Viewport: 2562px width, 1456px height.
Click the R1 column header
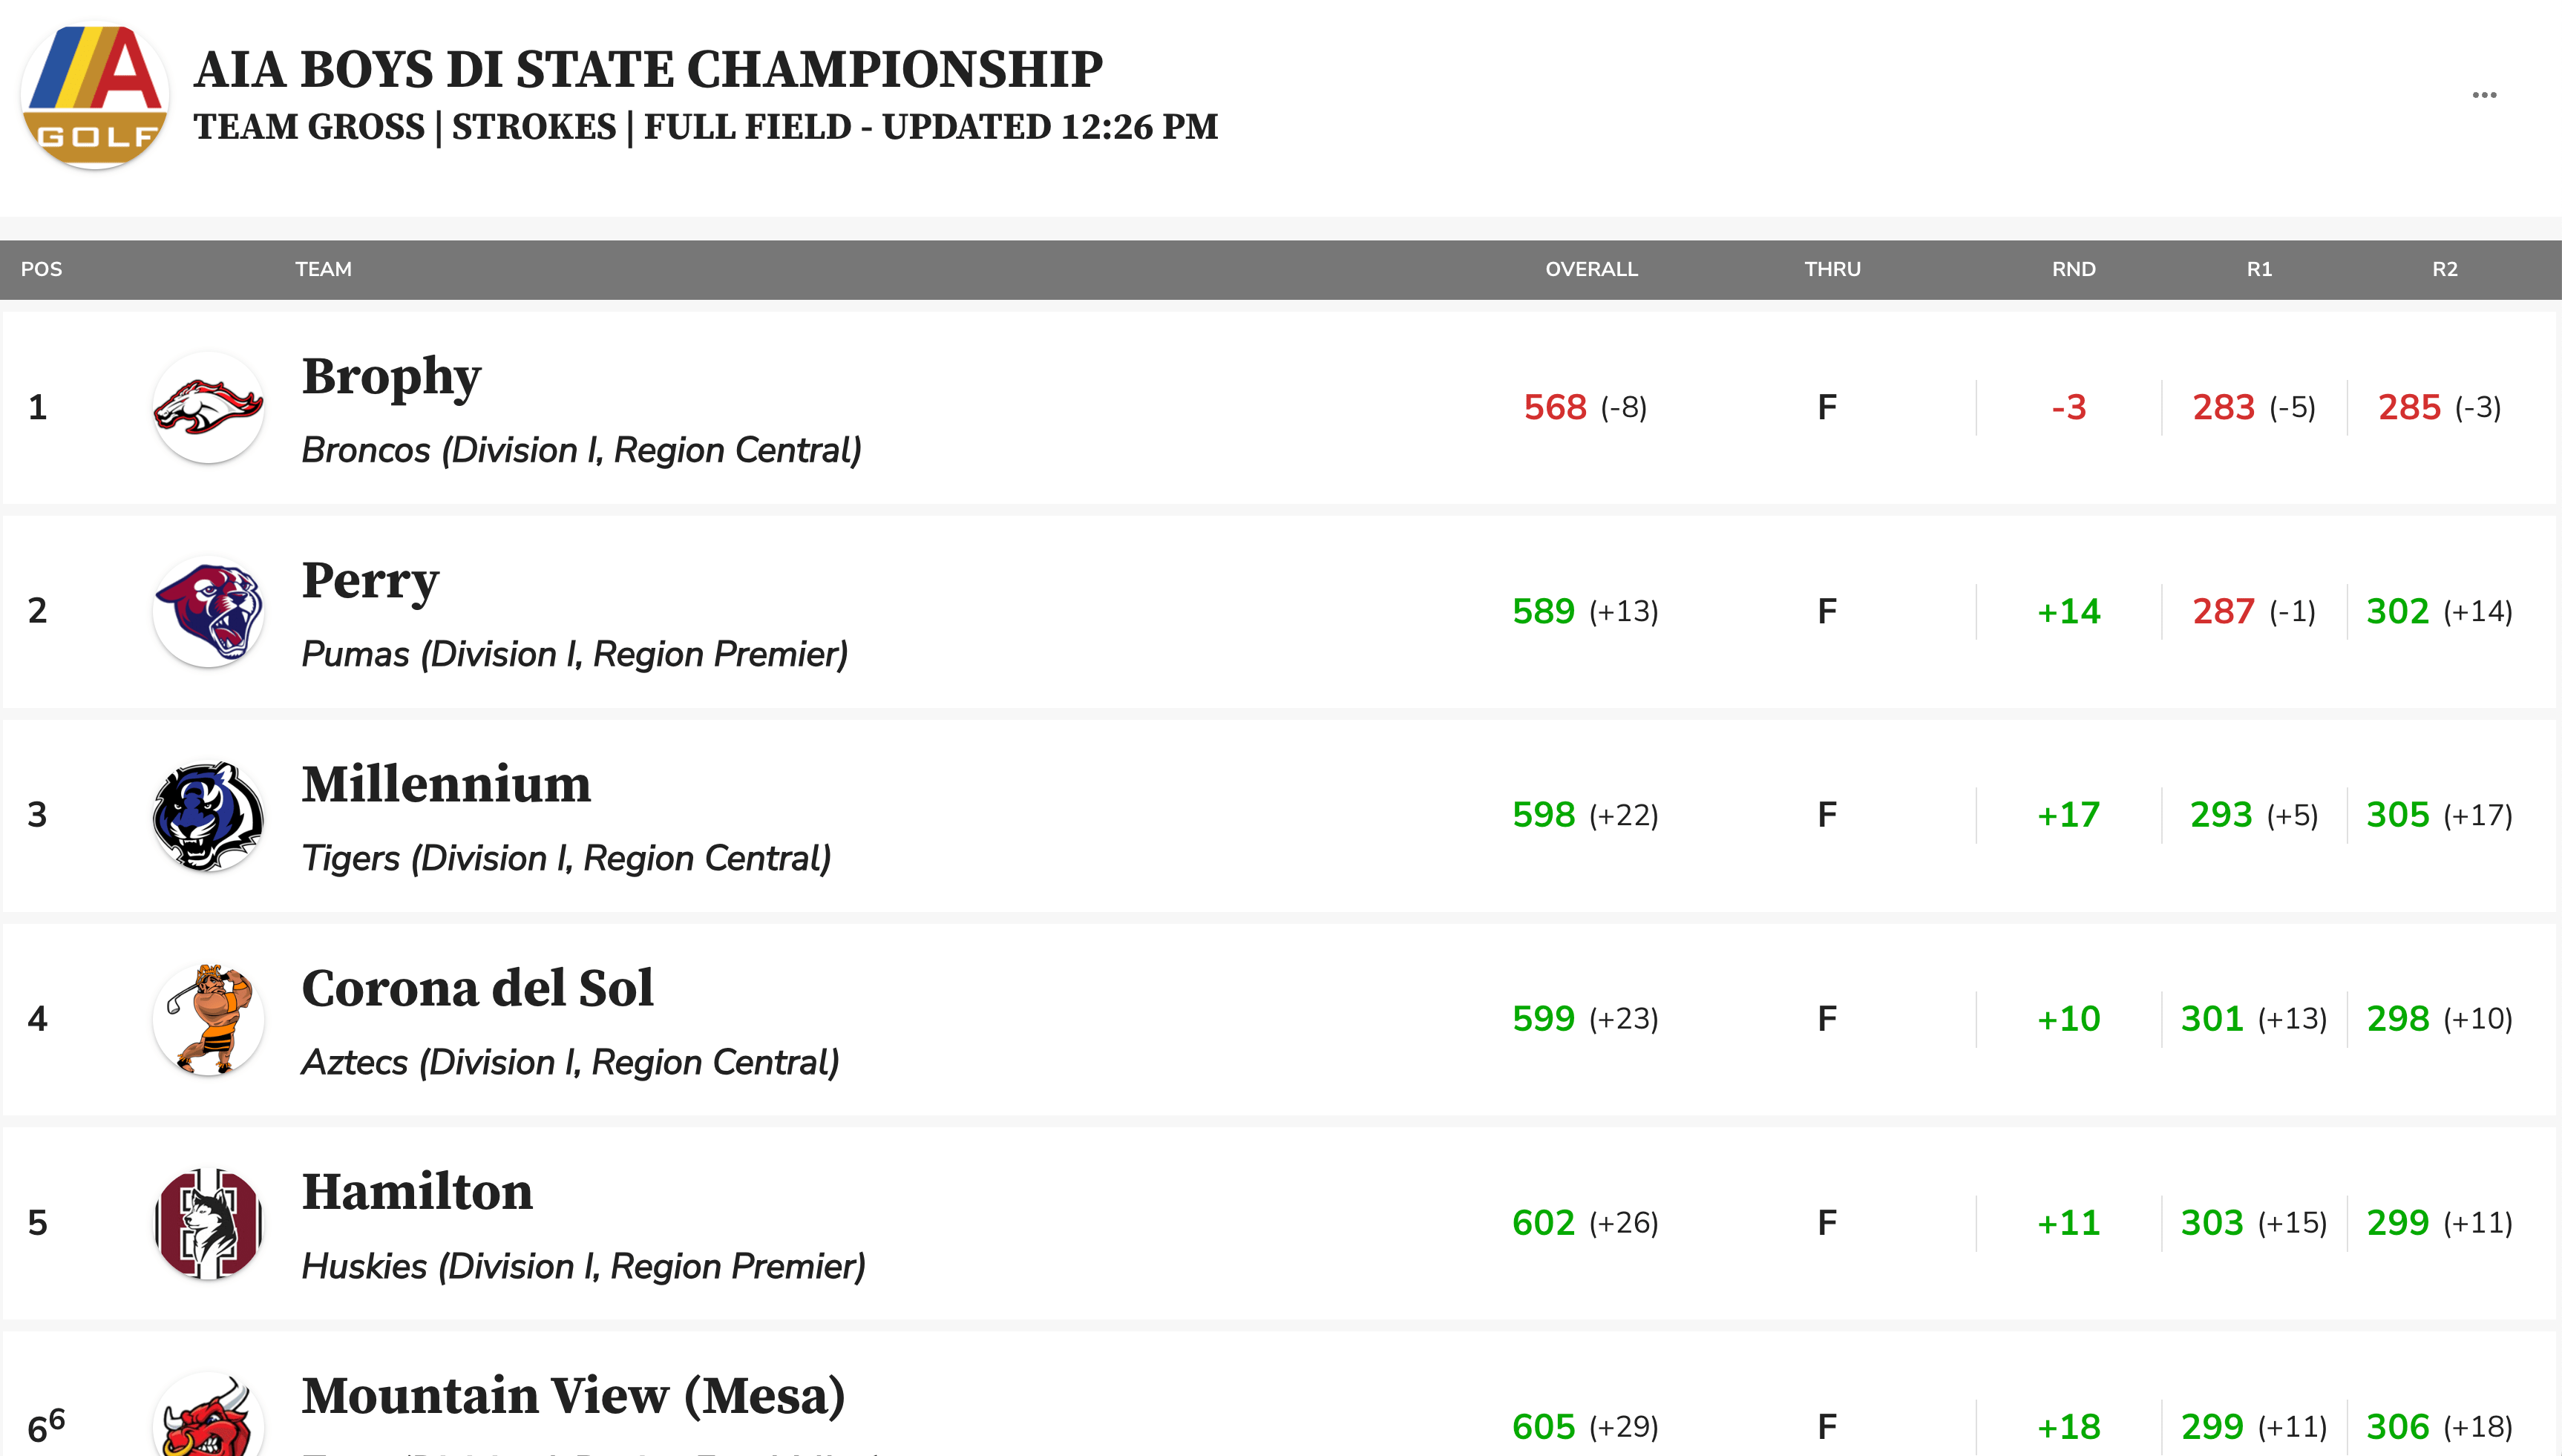(x=2259, y=269)
